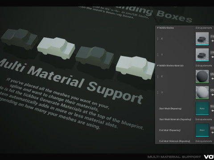This screenshot has width=214, height=160.
Task: Open asset dropdown for Start Mesh (Repeating)
Action: 212,106
